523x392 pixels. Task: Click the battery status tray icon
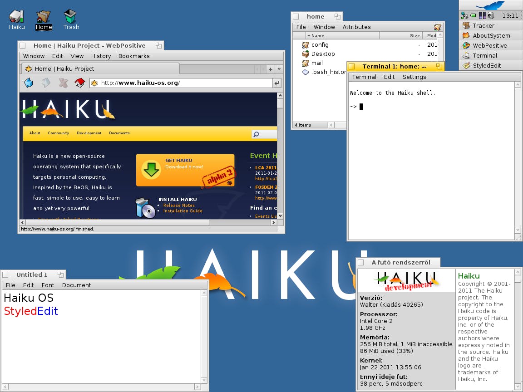point(473,15)
